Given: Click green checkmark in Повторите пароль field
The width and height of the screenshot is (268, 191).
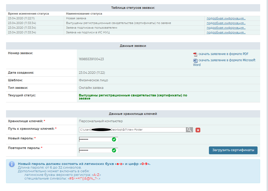Looking at the screenshot, I should (x=114, y=150).
